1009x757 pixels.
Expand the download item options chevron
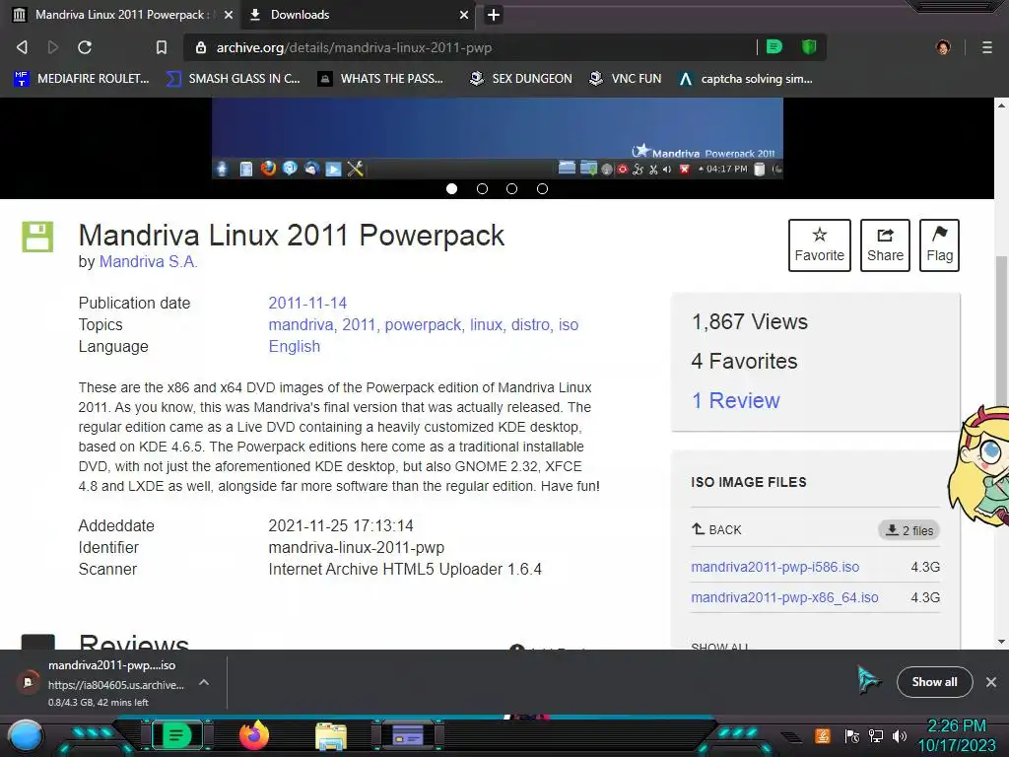pos(203,682)
